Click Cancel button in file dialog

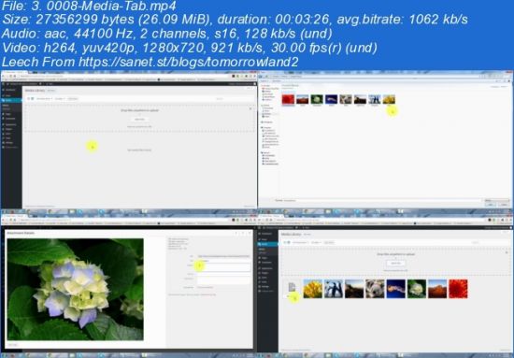click(504, 205)
